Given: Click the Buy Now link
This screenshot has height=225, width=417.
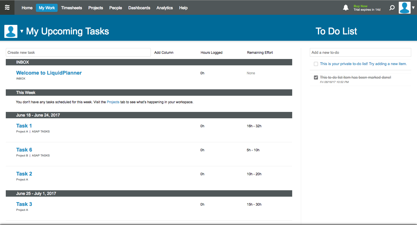Looking at the screenshot, I should (x=361, y=6).
